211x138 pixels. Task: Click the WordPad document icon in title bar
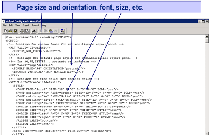click(3, 21)
